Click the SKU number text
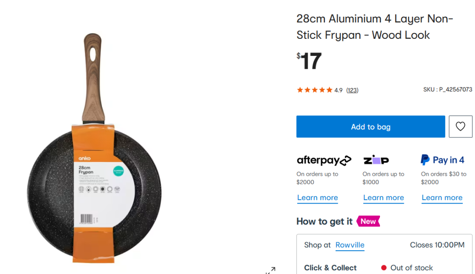The image size is (475, 274). 447,89
